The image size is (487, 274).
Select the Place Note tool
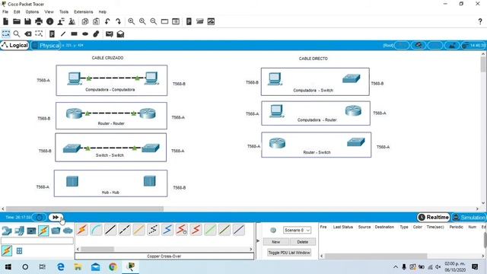[52, 33]
